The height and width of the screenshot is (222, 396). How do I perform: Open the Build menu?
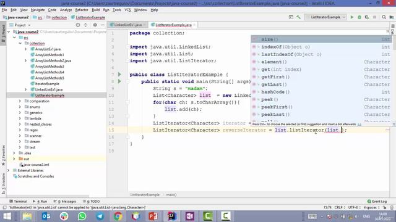click(95, 10)
